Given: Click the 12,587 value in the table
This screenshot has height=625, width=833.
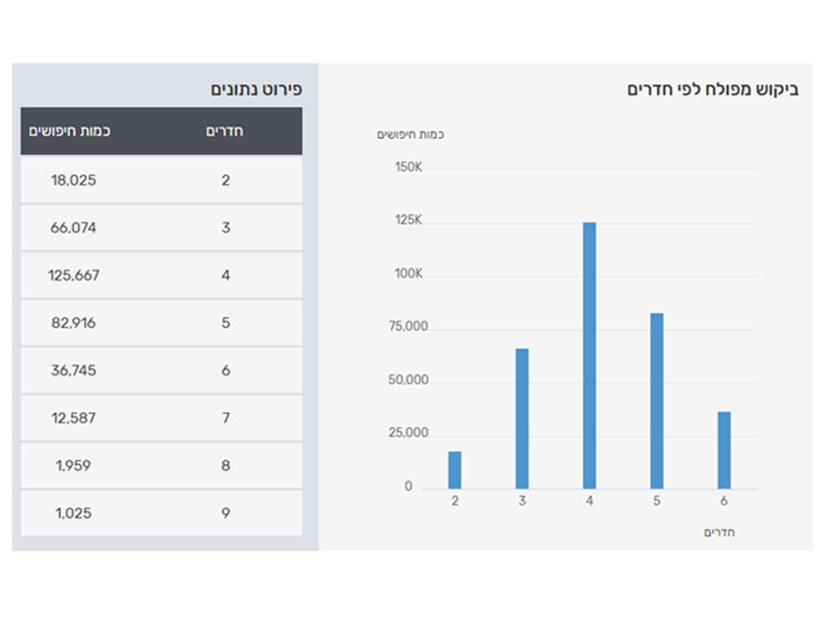Looking at the screenshot, I should tap(73, 418).
